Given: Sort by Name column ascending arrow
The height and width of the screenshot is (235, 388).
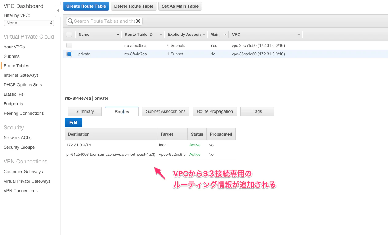Looking at the screenshot, I should click(x=118, y=35).
